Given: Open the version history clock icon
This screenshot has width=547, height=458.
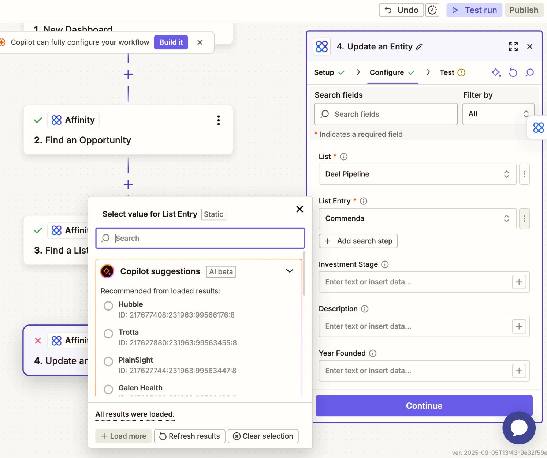Looking at the screenshot, I should click(x=432, y=10).
